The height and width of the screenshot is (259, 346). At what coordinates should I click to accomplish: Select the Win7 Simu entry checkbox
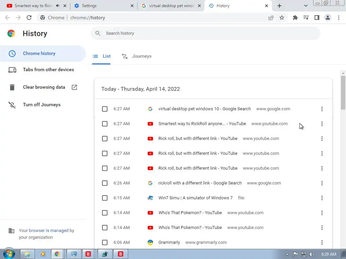(105, 198)
